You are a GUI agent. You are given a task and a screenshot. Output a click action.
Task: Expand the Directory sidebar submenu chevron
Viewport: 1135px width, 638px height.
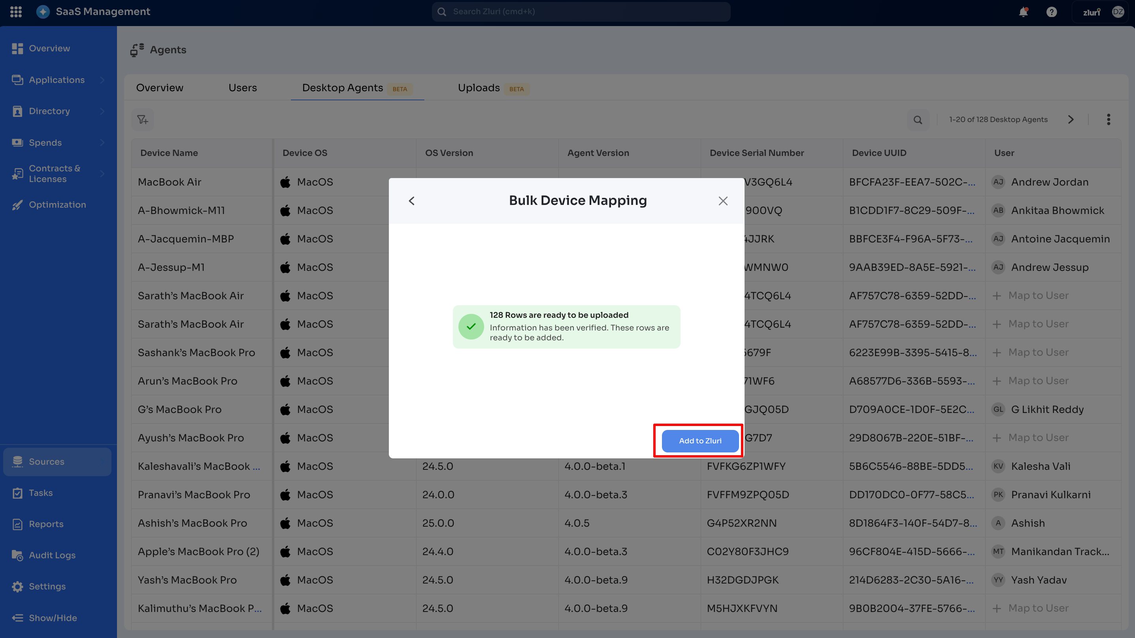click(102, 111)
